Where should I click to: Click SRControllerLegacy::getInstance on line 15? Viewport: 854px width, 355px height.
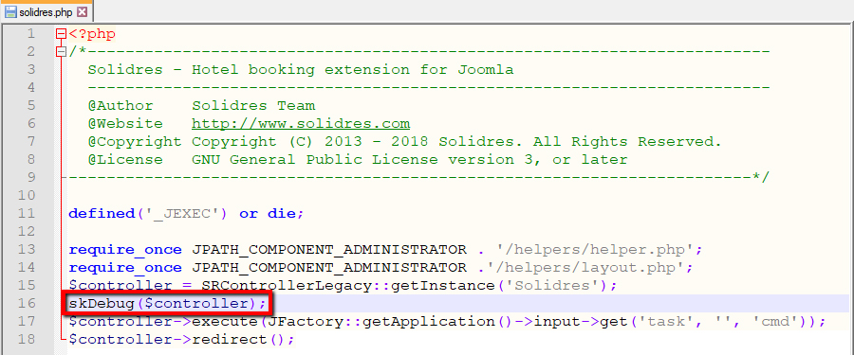coord(348,285)
